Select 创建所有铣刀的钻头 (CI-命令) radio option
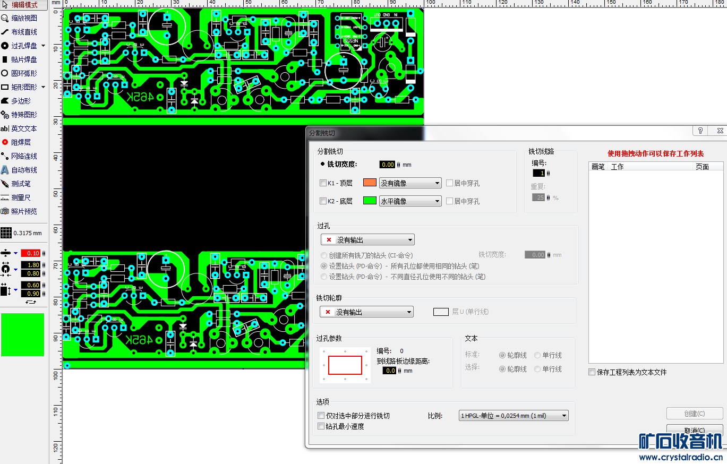 click(324, 255)
